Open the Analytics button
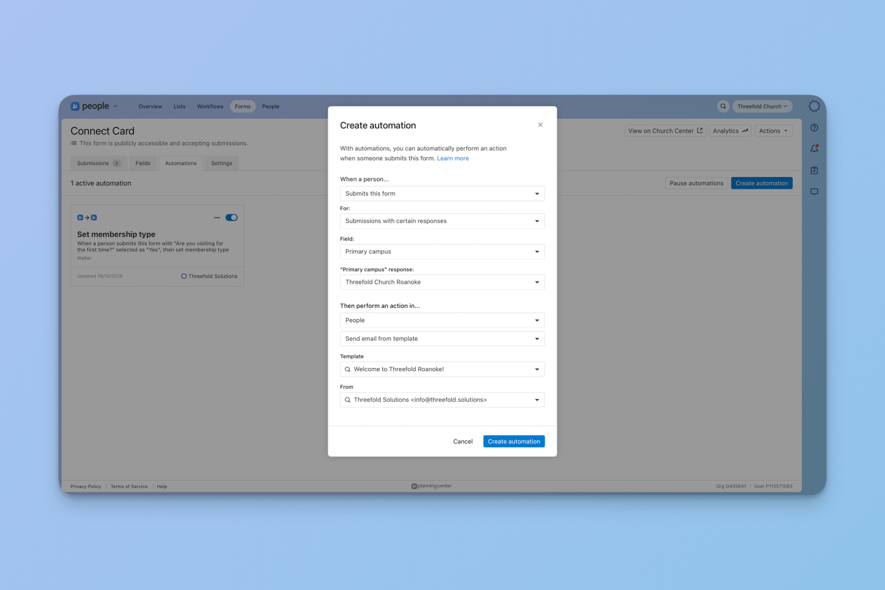Screen dimensions: 885x590 [731, 131]
